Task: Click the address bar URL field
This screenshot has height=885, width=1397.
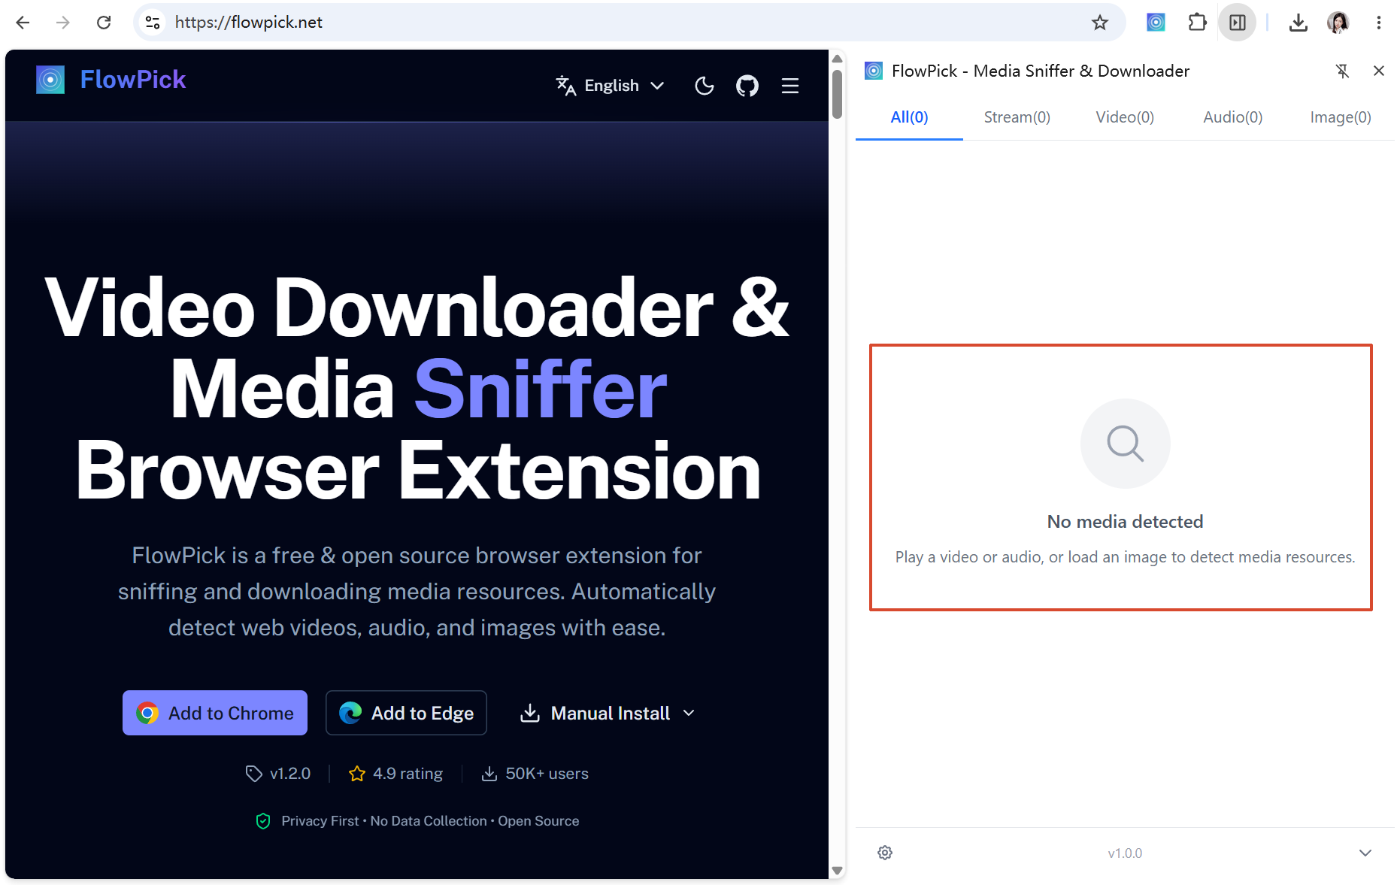Action: (x=628, y=23)
